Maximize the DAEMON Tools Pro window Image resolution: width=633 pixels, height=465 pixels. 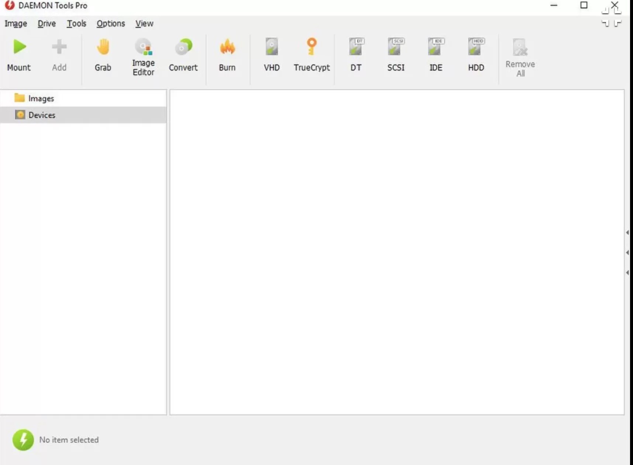[584, 5]
